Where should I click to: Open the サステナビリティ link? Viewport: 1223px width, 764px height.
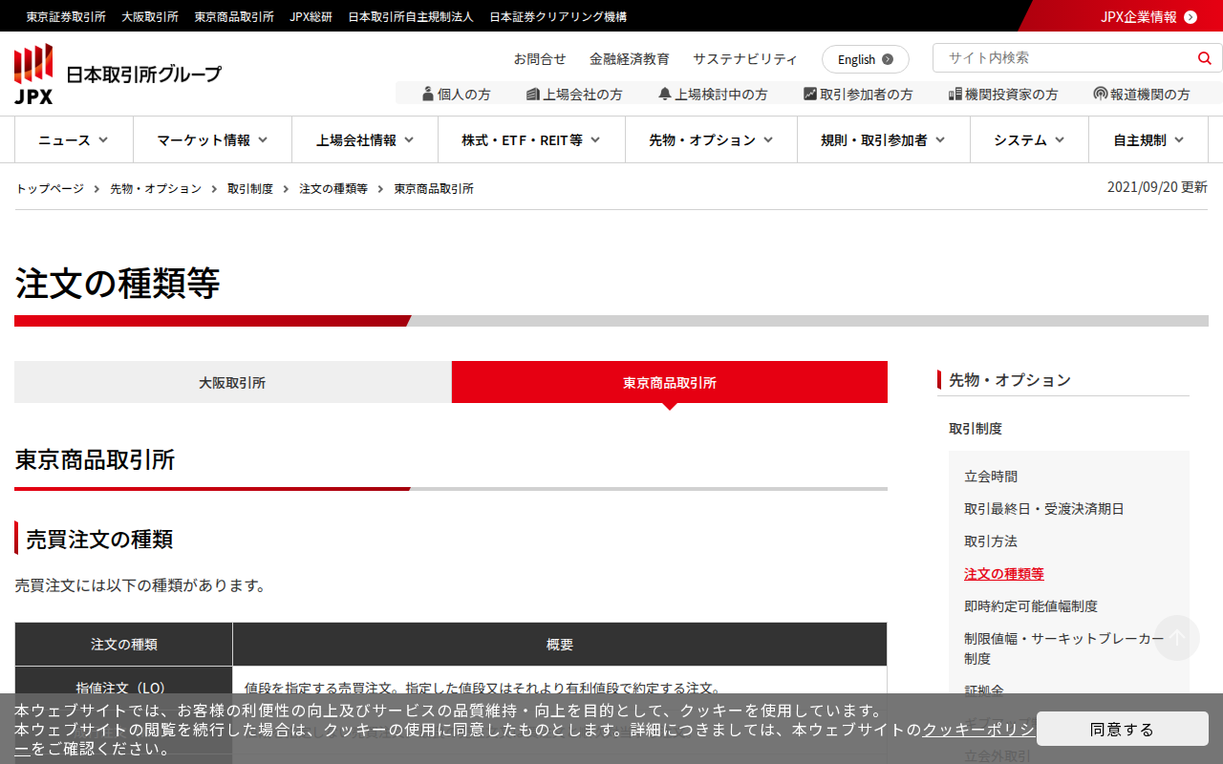(745, 59)
